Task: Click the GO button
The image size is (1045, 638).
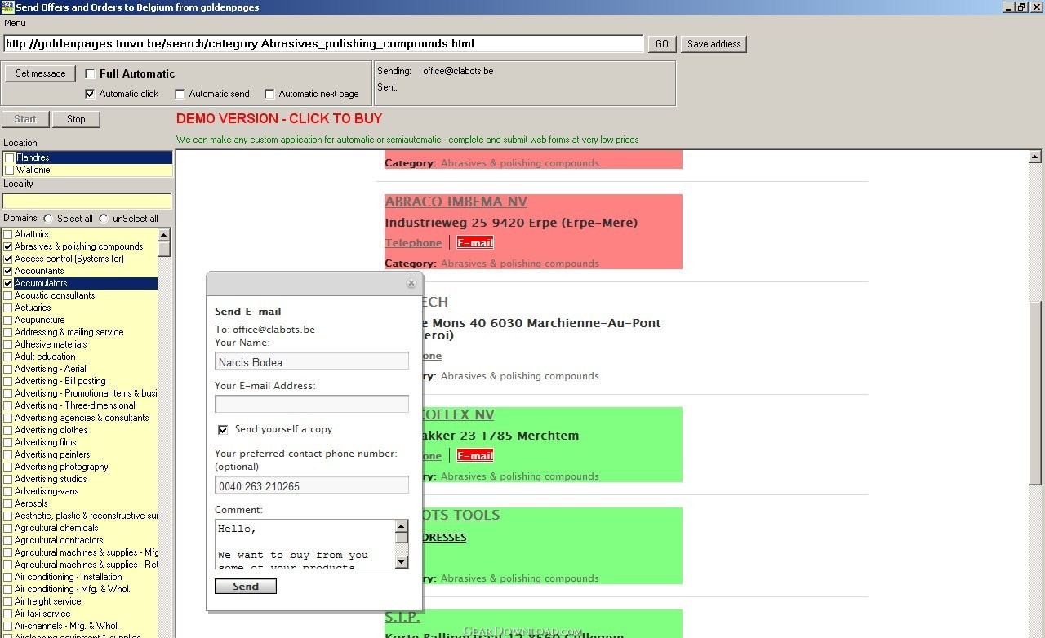Action: [662, 44]
